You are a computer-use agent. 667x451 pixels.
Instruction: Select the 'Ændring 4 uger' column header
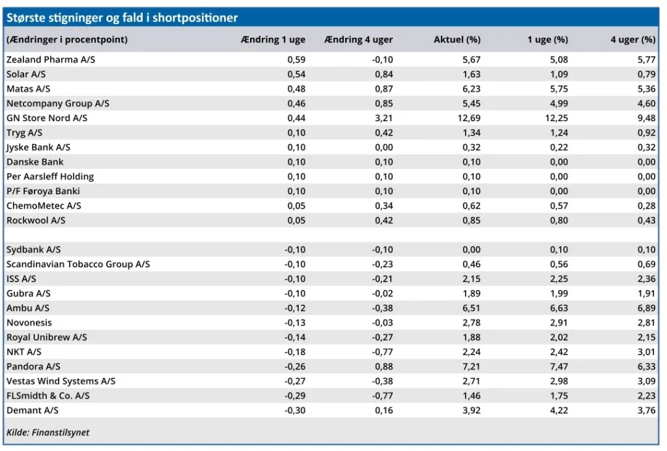click(358, 40)
